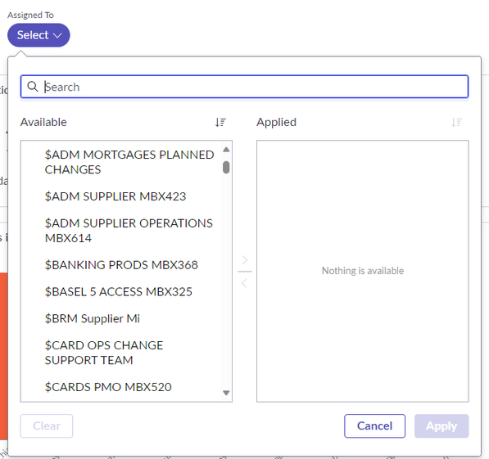This screenshot has height=459, width=489.
Task: Click the Available list scroll-down arrow
Action: [226, 393]
